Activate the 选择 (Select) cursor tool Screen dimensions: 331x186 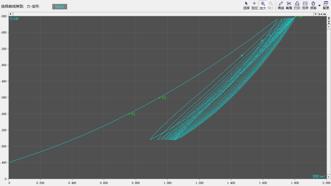click(246, 5)
